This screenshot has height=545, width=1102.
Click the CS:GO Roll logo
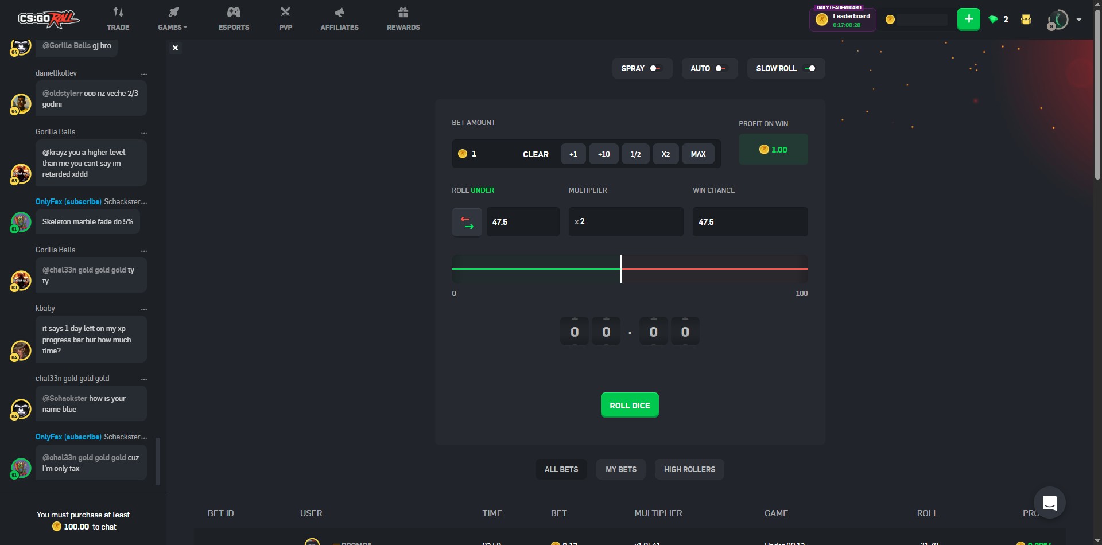click(48, 19)
